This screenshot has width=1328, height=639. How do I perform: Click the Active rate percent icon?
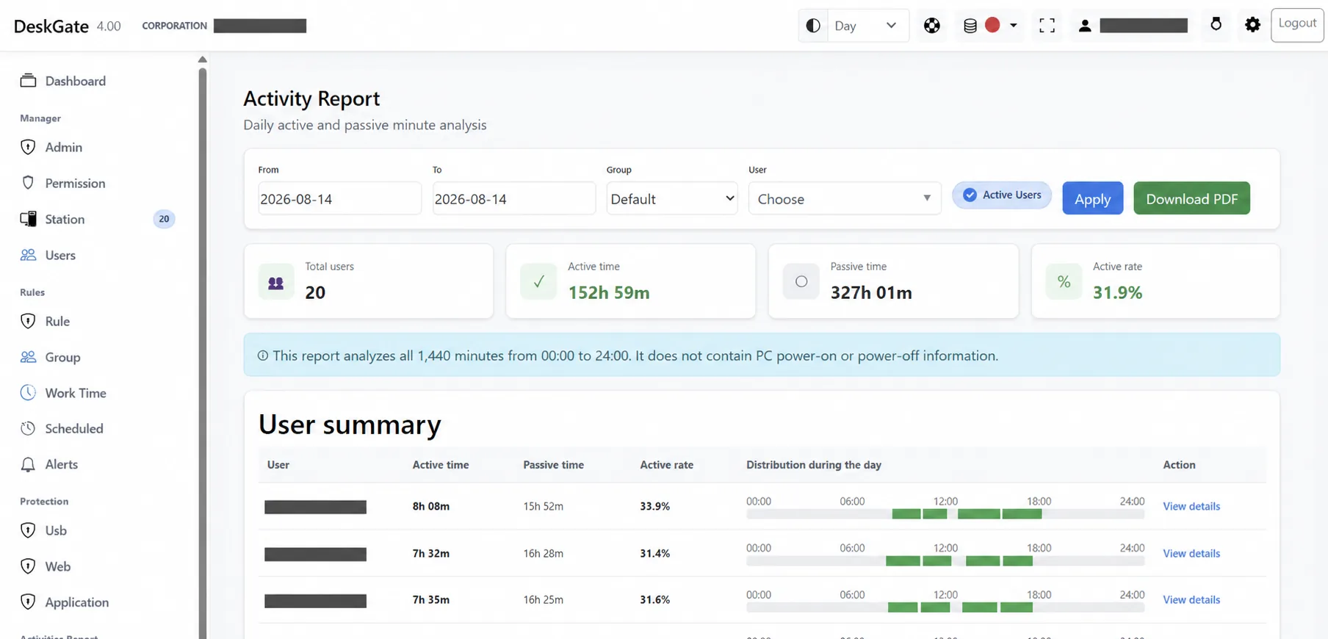point(1064,282)
